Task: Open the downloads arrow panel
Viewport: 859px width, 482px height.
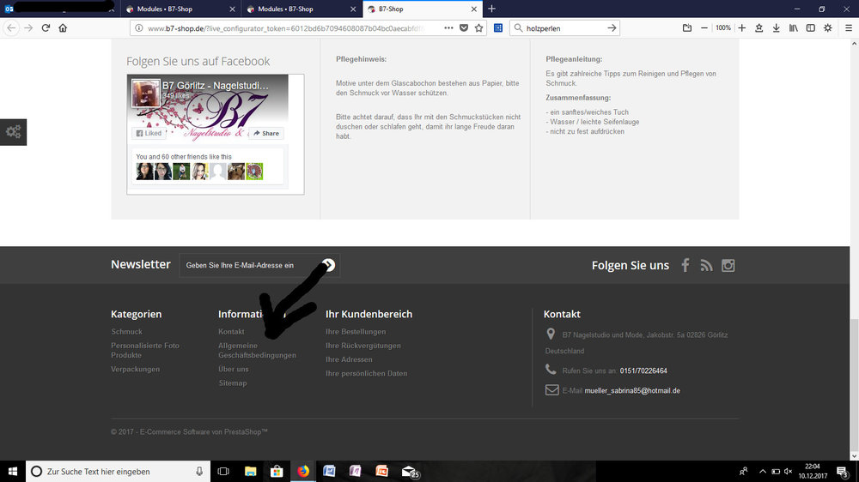Action: coord(777,28)
